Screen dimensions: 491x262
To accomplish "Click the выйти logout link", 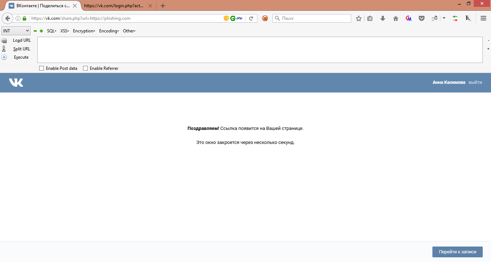I will tap(475, 82).
